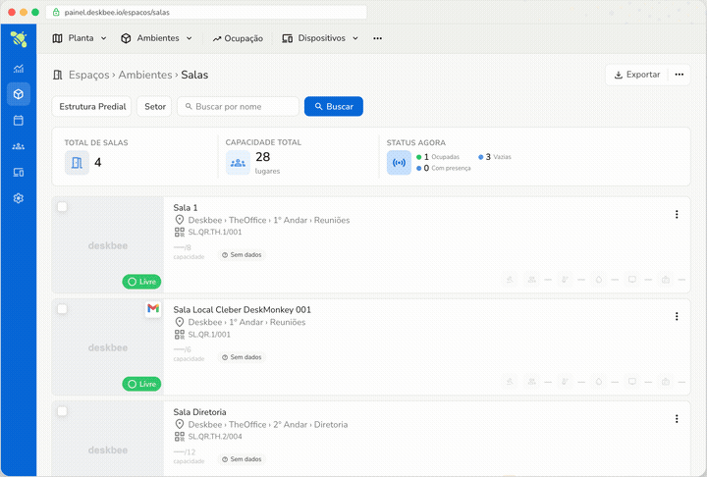Open the Estrutura Predial filter
Viewport: 707px width, 477px height.
92,106
